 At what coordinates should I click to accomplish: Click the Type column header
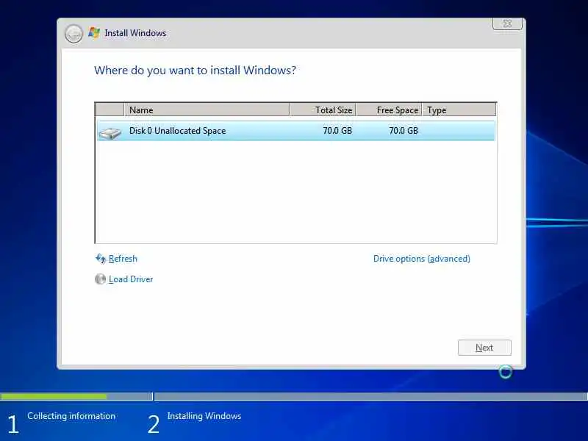coord(459,110)
